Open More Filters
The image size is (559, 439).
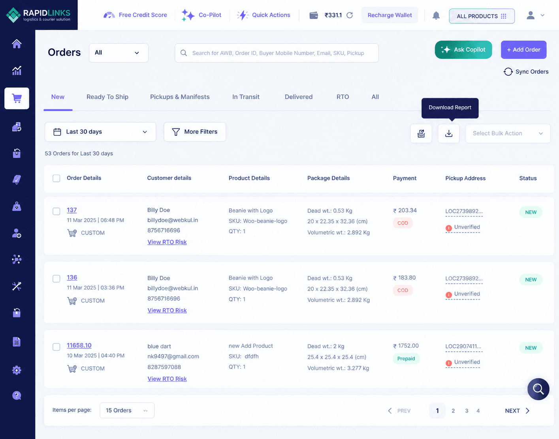(195, 132)
